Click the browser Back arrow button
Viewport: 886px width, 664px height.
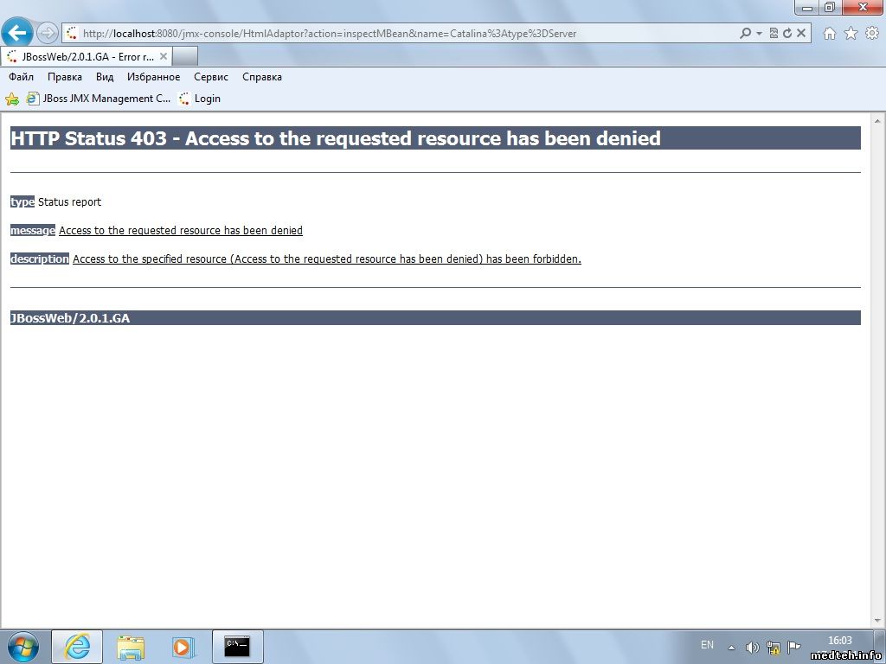click(x=17, y=34)
